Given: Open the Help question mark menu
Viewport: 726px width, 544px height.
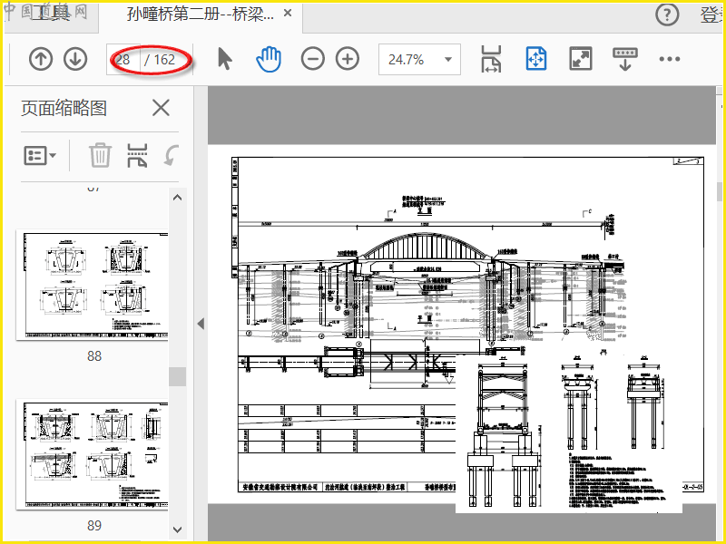Looking at the screenshot, I should [667, 15].
